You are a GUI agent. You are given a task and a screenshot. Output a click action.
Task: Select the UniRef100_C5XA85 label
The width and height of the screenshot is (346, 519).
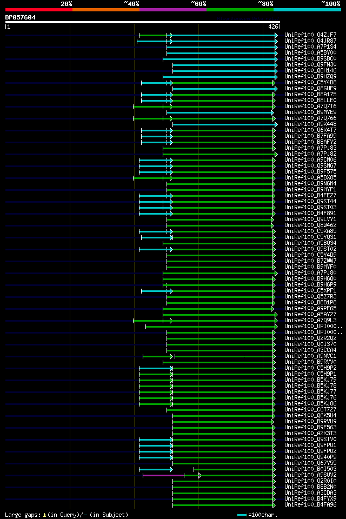[310, 231]
